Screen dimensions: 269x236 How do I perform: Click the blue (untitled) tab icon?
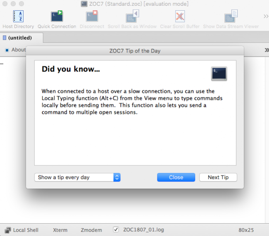click(5, 38)
